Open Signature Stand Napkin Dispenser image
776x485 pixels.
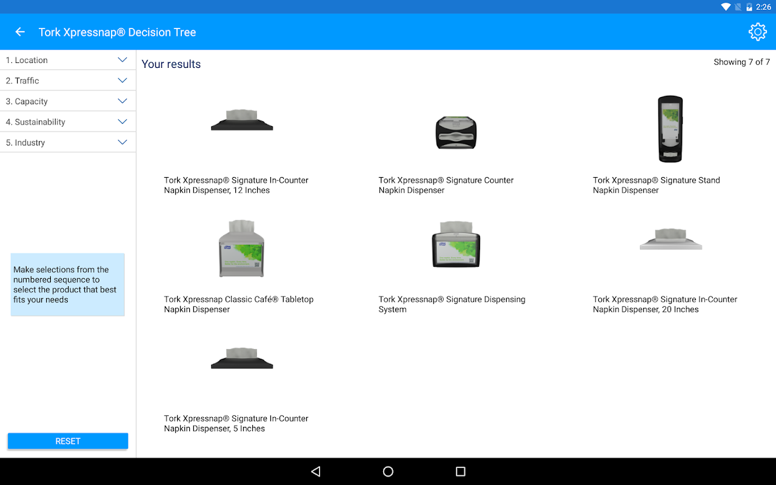click(x=671, y=129)
